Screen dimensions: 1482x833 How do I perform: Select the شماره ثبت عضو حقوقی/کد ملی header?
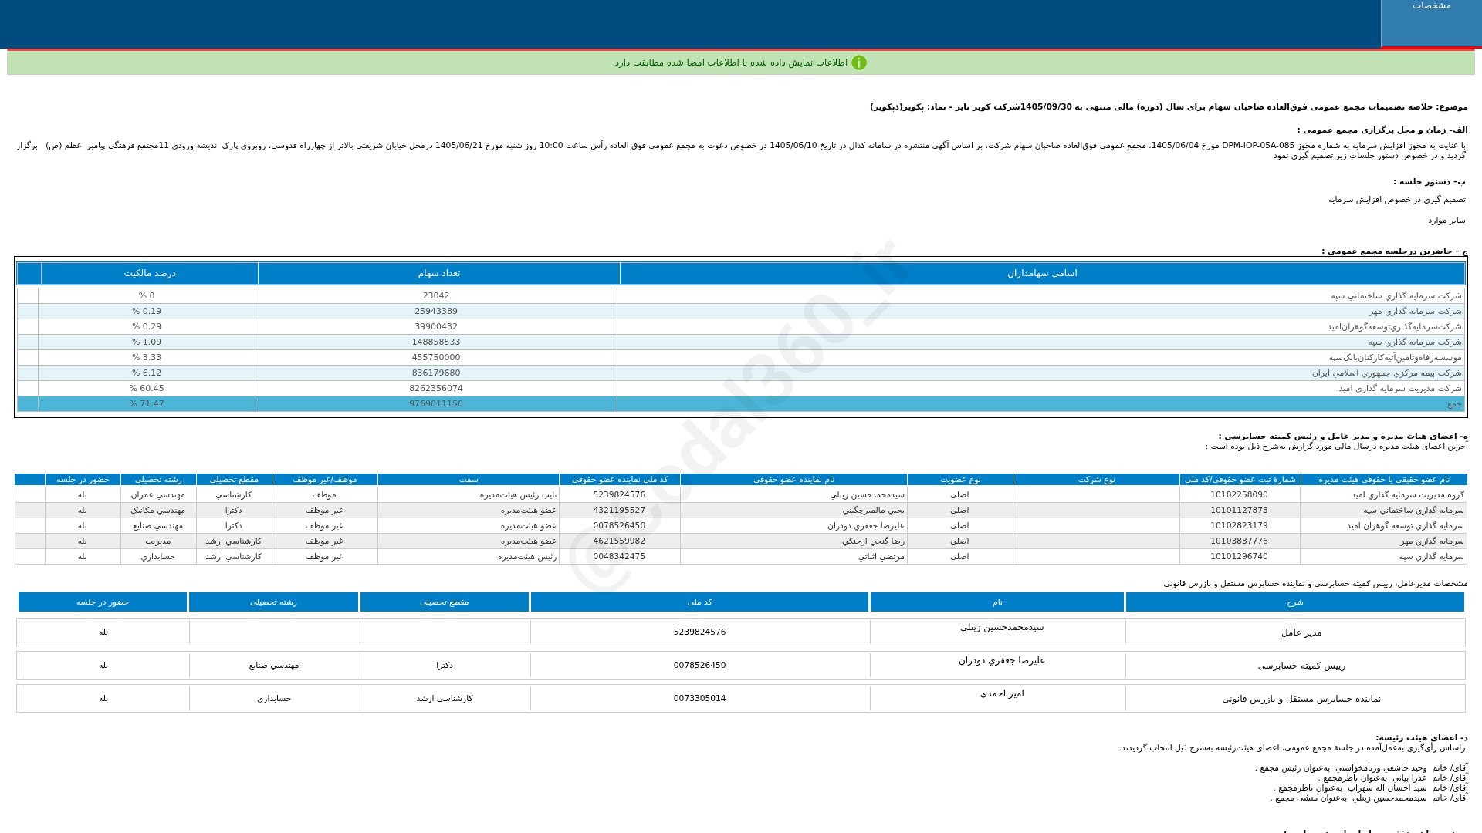(x=1240, y=480)
